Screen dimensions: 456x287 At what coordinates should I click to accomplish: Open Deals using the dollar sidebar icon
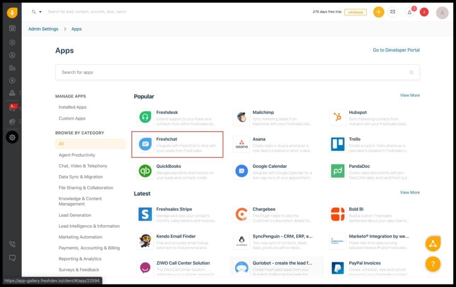[x=12, y=80]
